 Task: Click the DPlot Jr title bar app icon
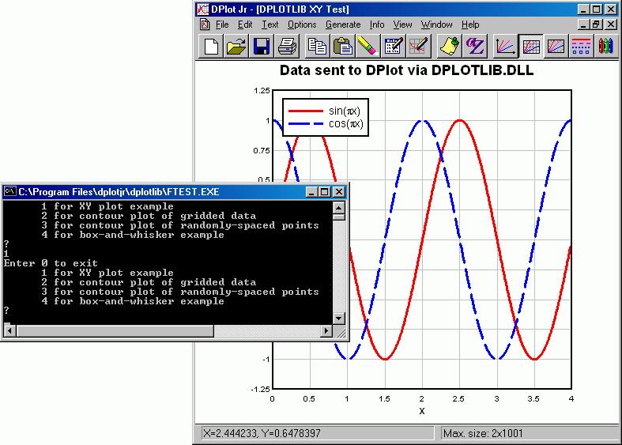[202, 9]
